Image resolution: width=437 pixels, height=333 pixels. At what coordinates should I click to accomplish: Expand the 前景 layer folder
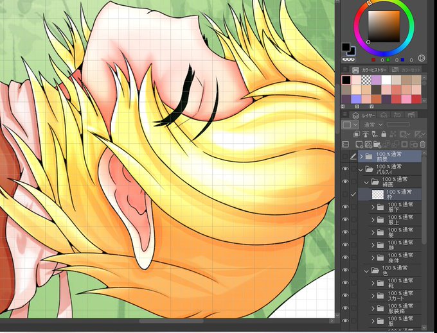click(361, 157)
